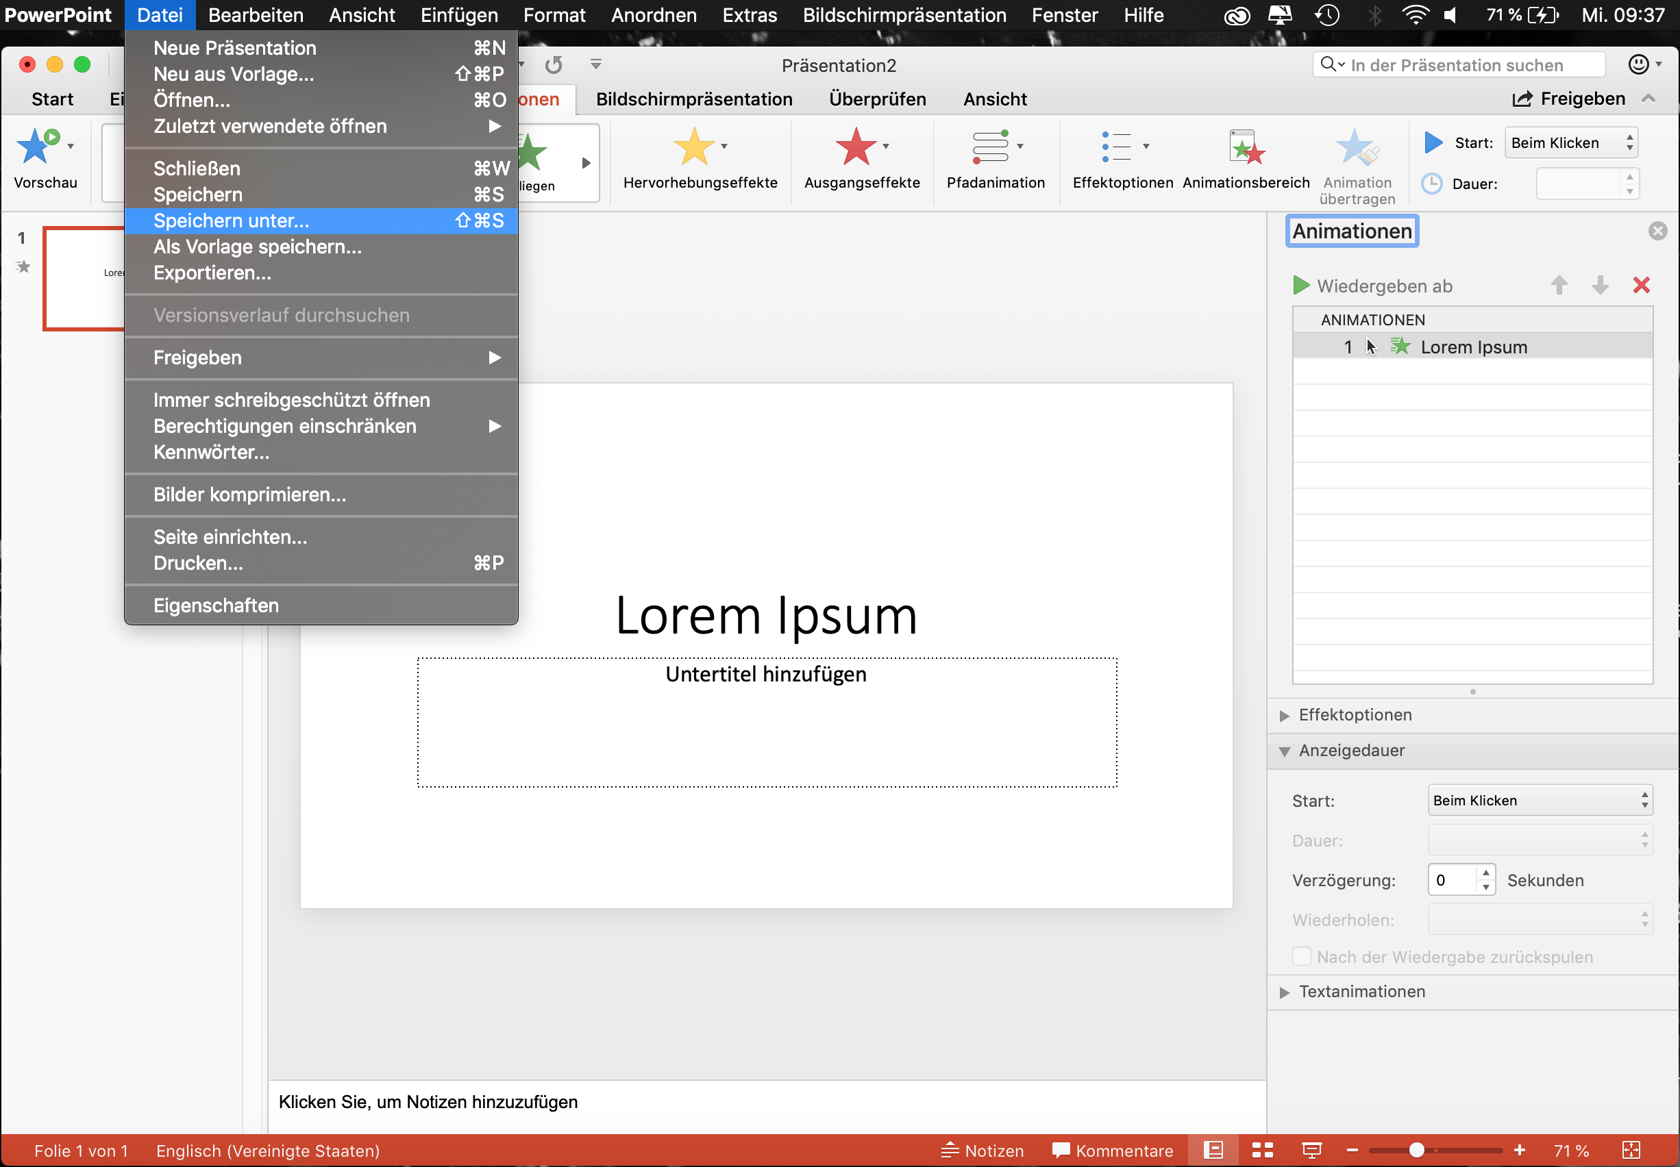Click the redo arrow in title bar
The image size is (1680, 1167).
click(554, 65)
